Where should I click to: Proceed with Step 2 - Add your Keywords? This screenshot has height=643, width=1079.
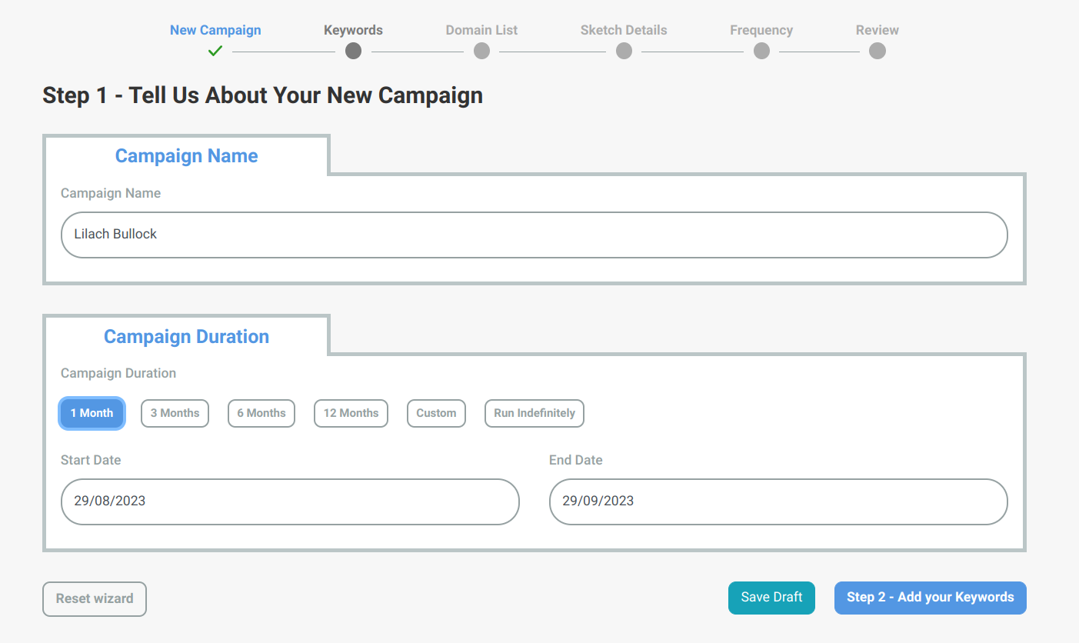point(930,598)
